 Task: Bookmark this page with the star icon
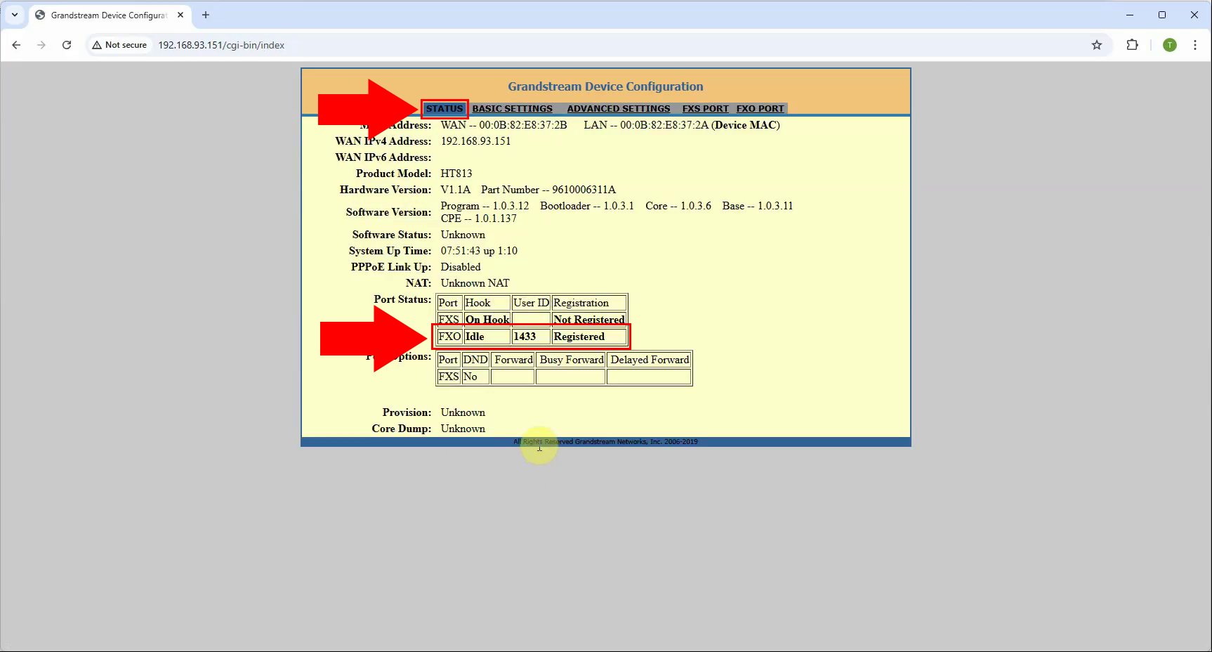[1097, 45]
